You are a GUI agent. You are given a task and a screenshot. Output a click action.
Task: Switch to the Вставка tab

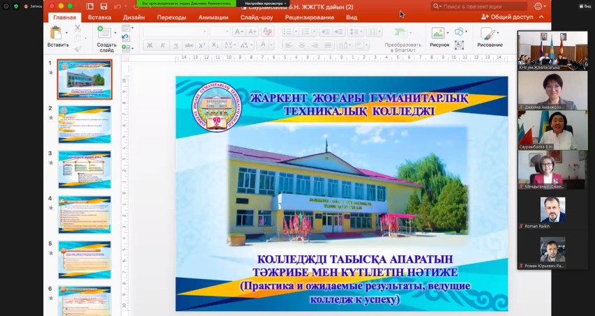pyautogui.click(x=100, y=17)
